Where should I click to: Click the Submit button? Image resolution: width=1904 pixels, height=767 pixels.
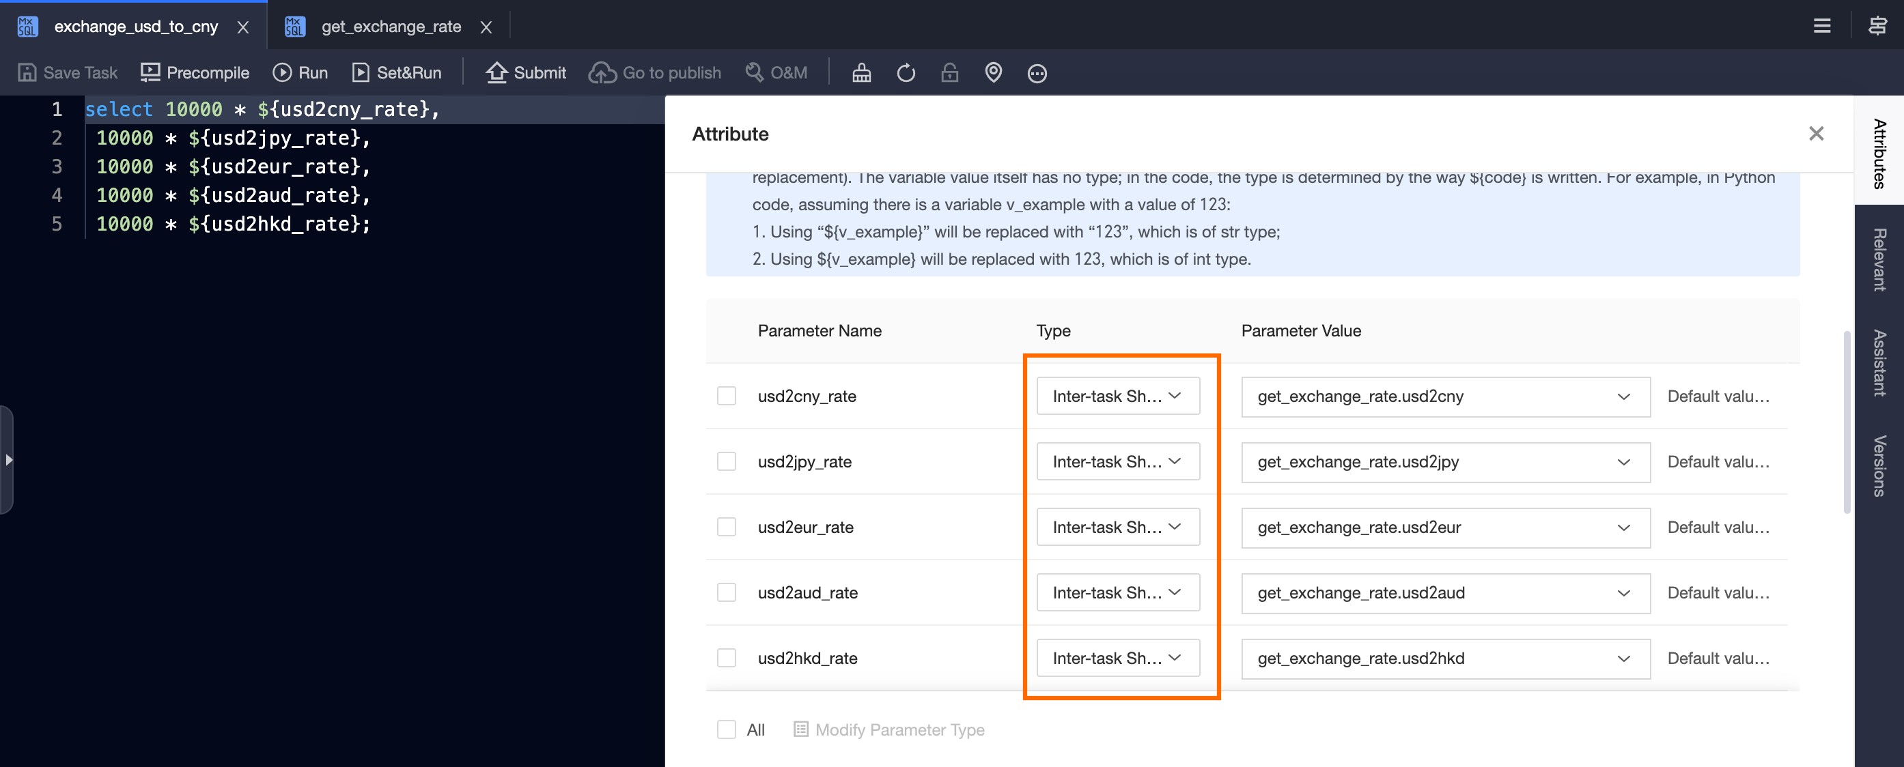point(526,72)
